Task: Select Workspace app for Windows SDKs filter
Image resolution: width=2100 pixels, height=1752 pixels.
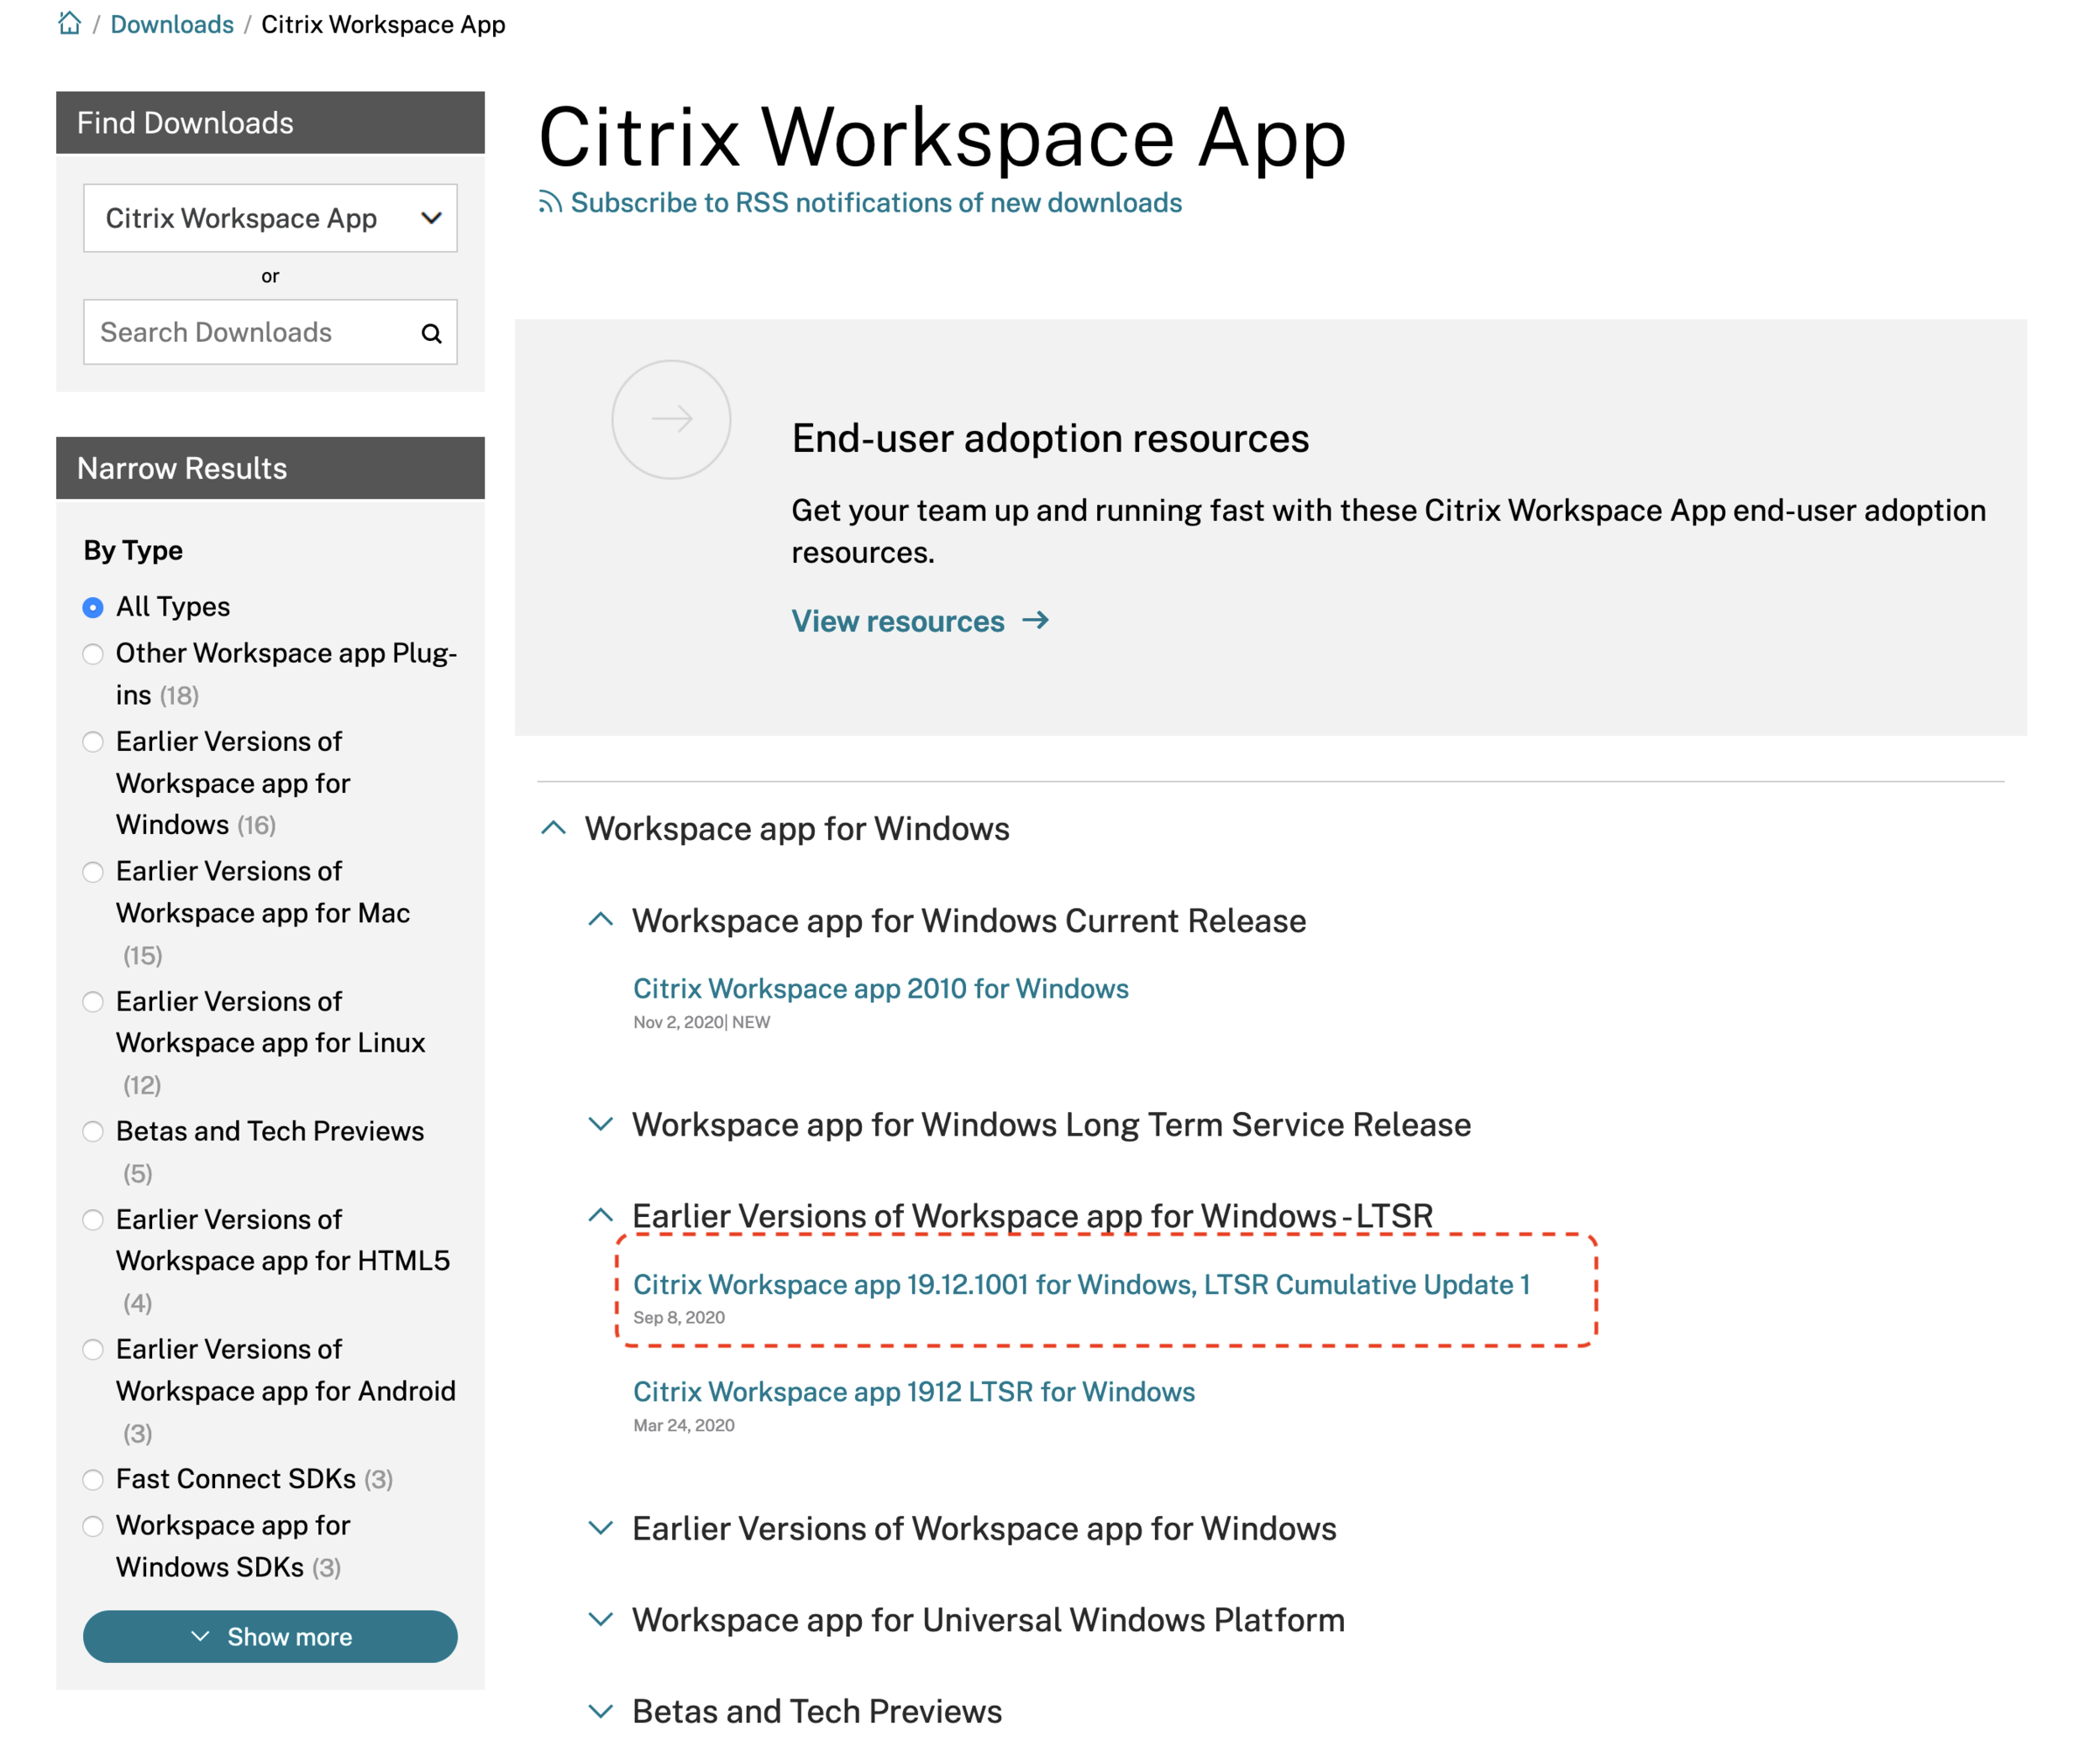Action: 93,1526
